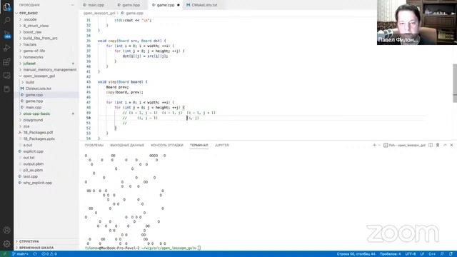
Task: Open output.pbm in the explorer
Action: pos(34,164)
